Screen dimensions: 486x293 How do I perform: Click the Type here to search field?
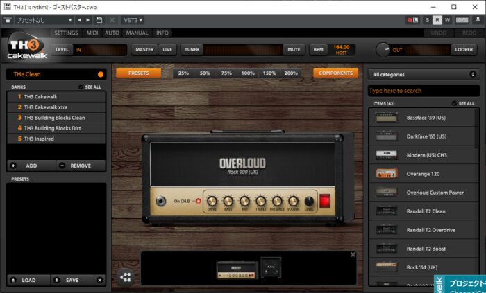(x=424, y=91)
